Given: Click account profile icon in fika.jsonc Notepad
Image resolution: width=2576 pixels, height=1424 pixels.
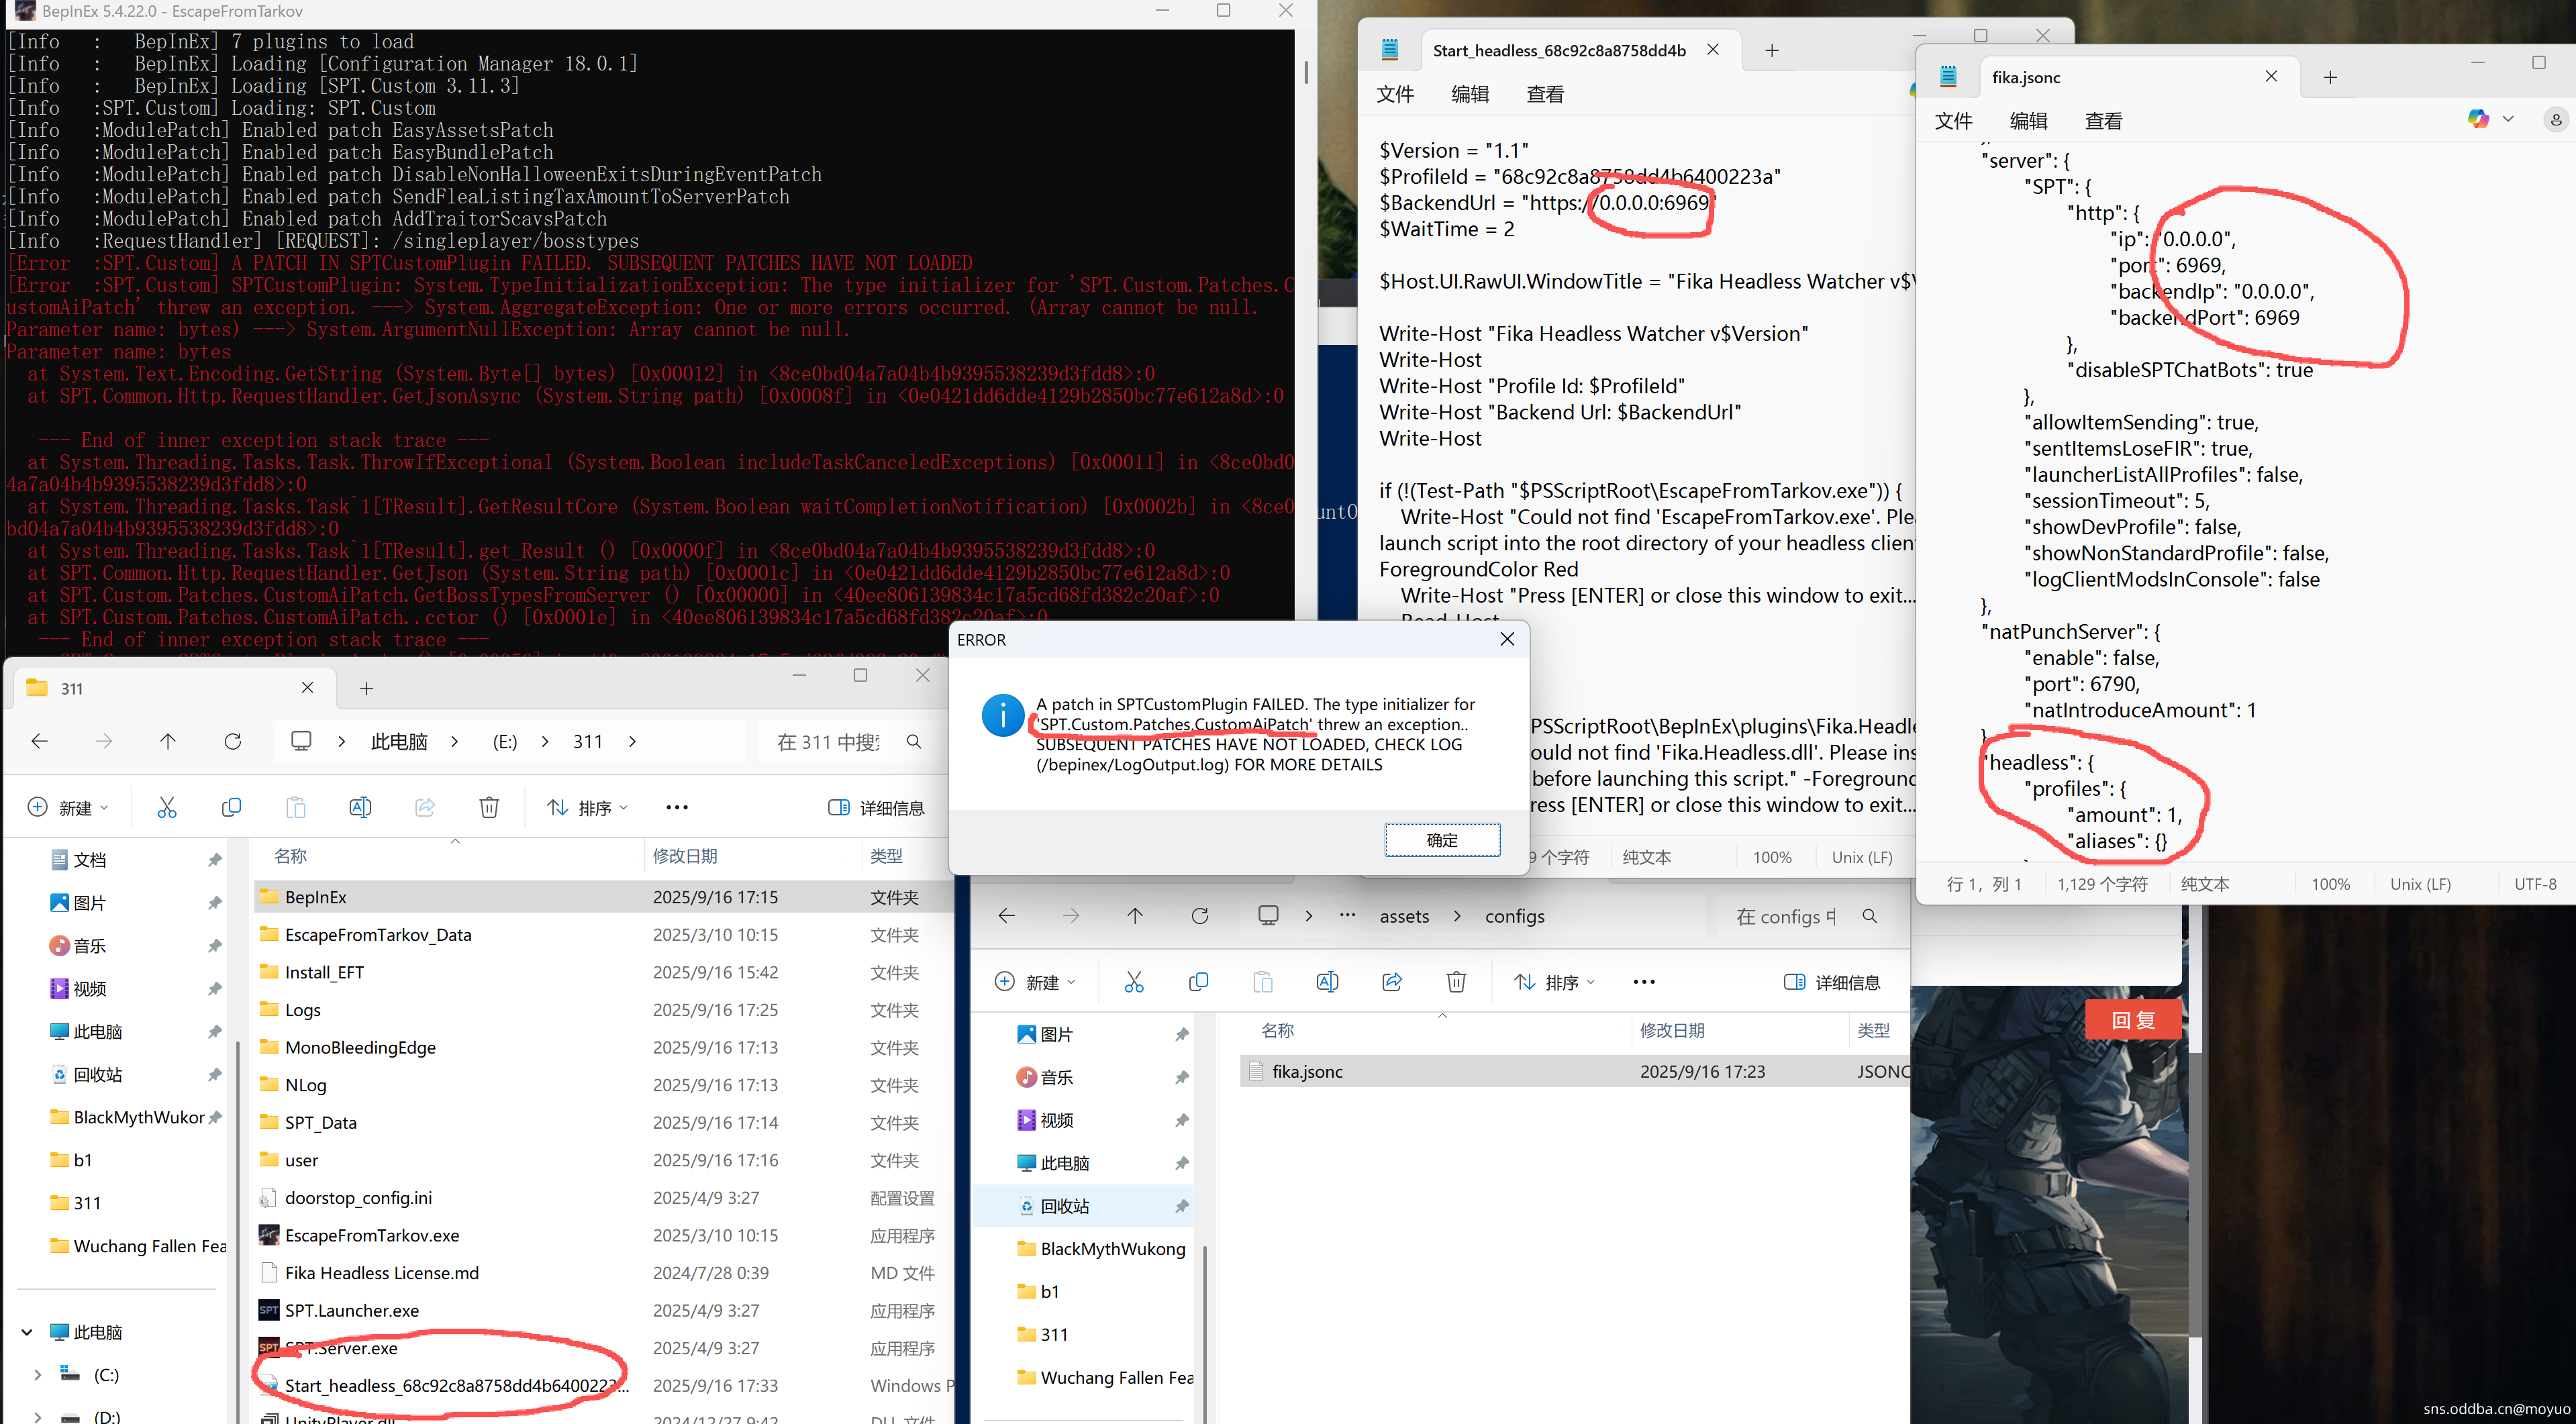Looking at the screenshot, I should [x=2556, y=120].
